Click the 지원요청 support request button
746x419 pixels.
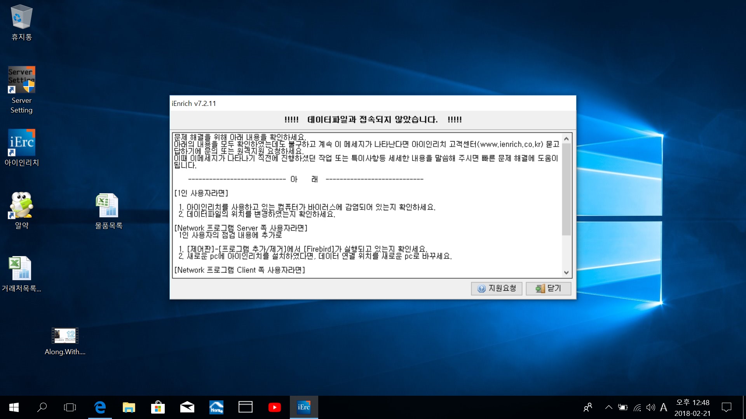pos(496,288)
